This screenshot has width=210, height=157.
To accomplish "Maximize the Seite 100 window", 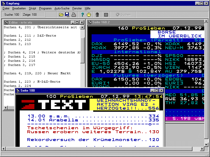I will pyautogui.click(x=156, y=91).
